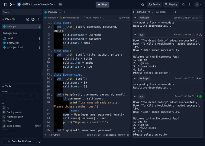The image size is (205, 146).
Task: Open the History panel in status bar
Action: 123,135
